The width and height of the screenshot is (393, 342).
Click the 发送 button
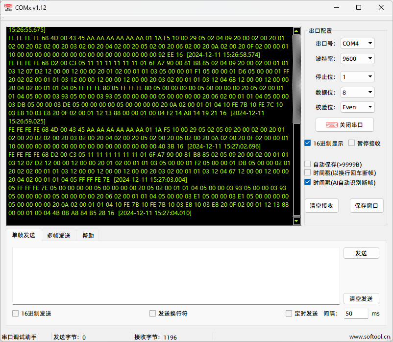tap(361, 253)
